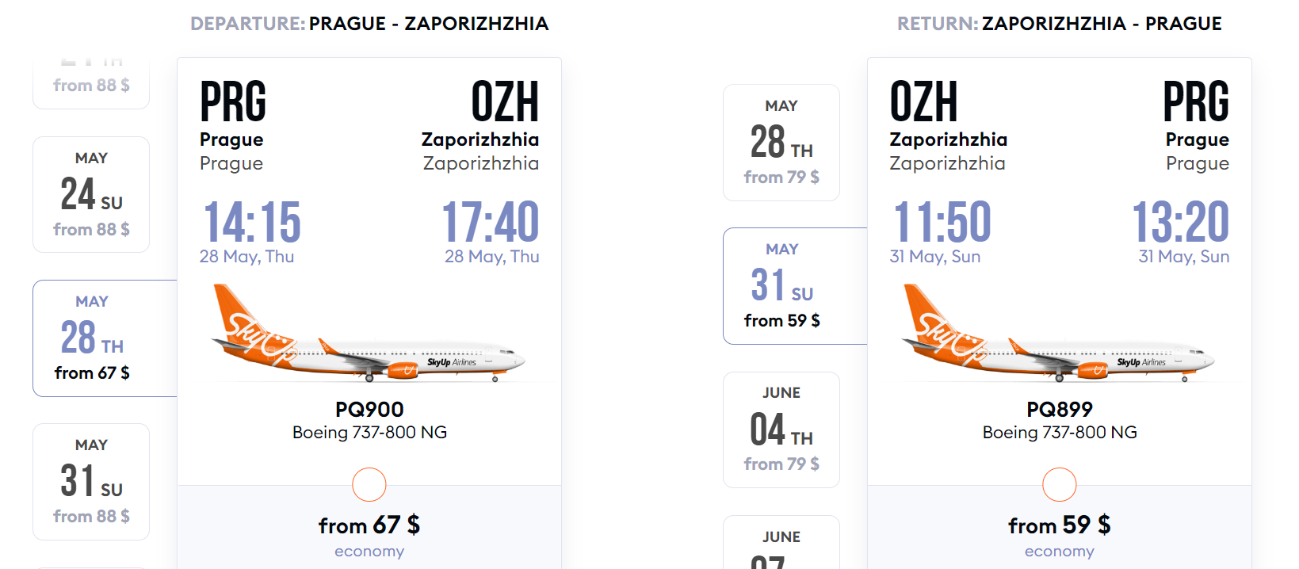Choose May 24 Sunday departure date card
The image size is (1299, 569).
[x=91, y=194]
